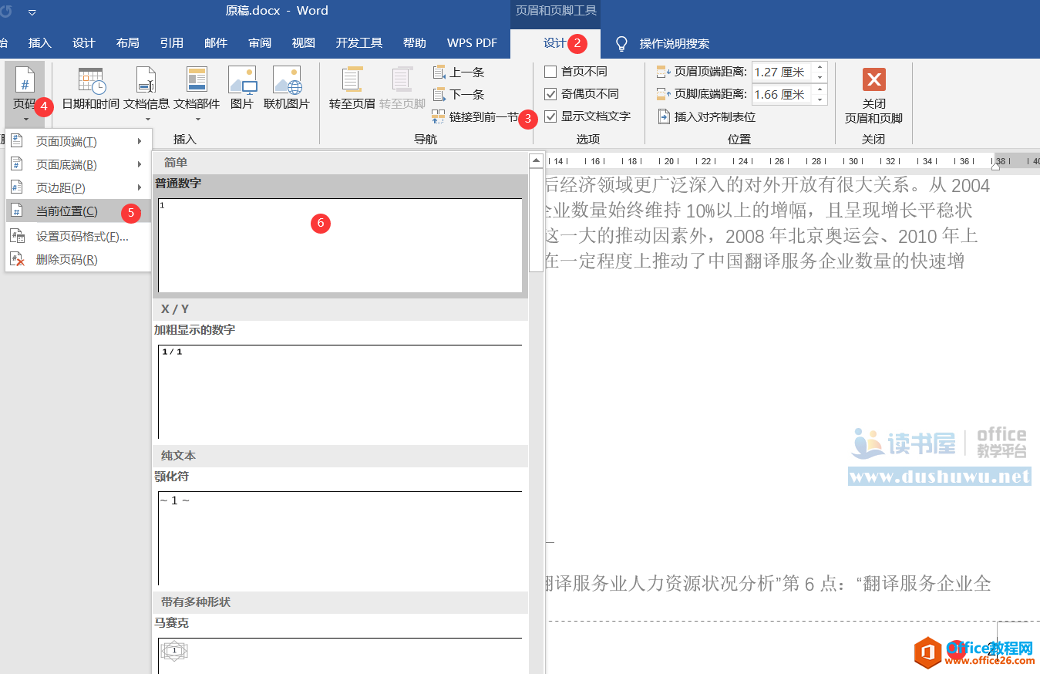Select Current Position (当前位置) menu item

pyautogui.click(x=78, y=211)
